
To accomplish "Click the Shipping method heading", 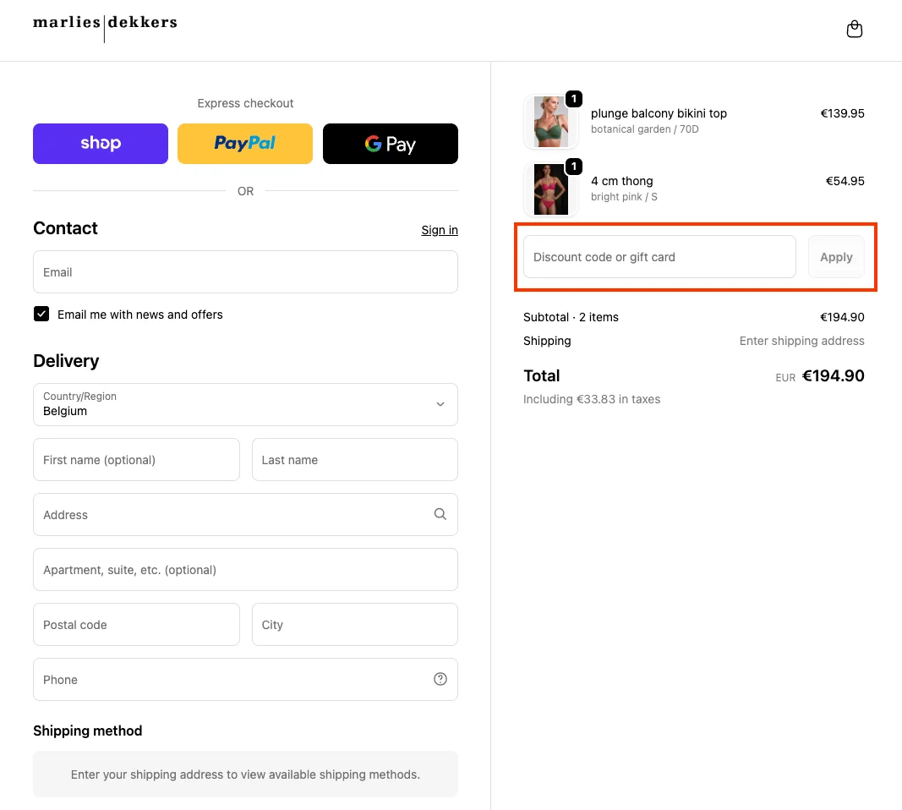I will coord(87,731).
